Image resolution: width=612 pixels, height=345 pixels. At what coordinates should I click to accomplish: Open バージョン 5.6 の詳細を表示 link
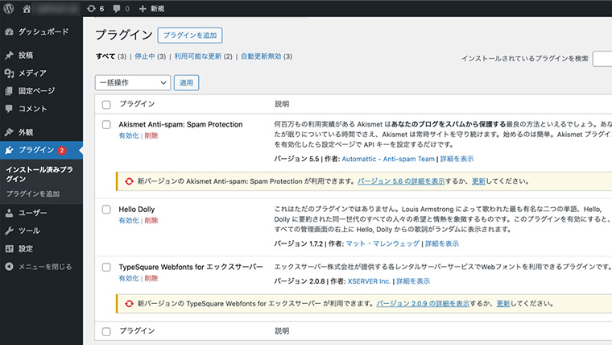(401, 181)
